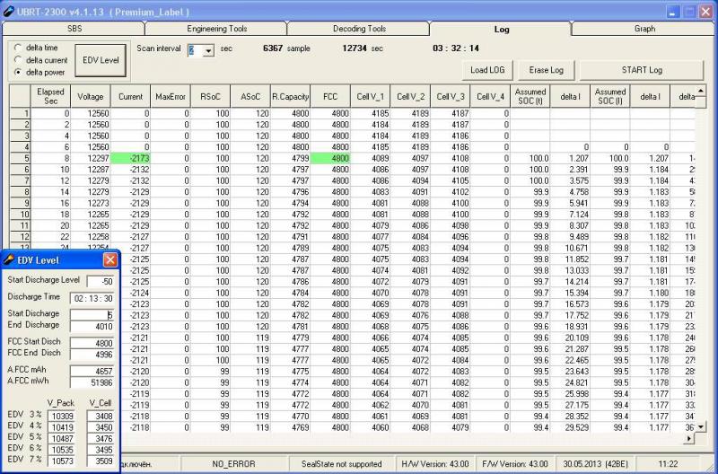Viewport: 718px width, 474px height.
Task: Click the green FCC cell in row 5
Action: tap(330, 159)
